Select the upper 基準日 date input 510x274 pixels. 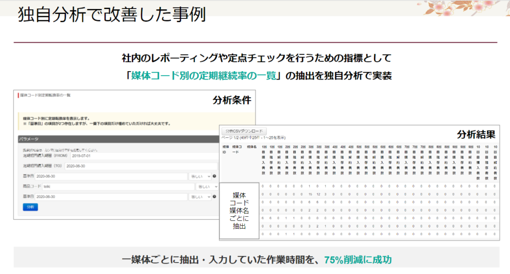(x=111, y=177)
